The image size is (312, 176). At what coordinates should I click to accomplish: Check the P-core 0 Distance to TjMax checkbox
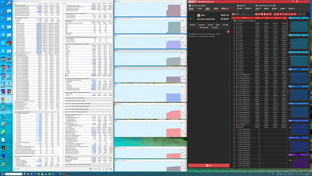[234, 74]
